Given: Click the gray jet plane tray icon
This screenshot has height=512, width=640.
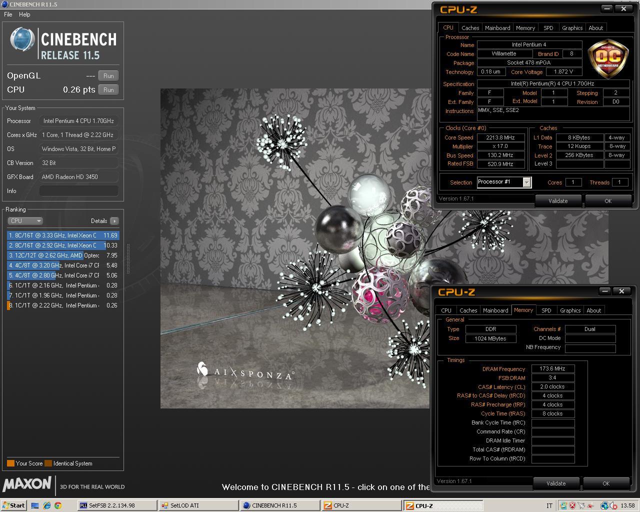Looking at the screenshot, I should pyautogui.click(x=582, y=505).
